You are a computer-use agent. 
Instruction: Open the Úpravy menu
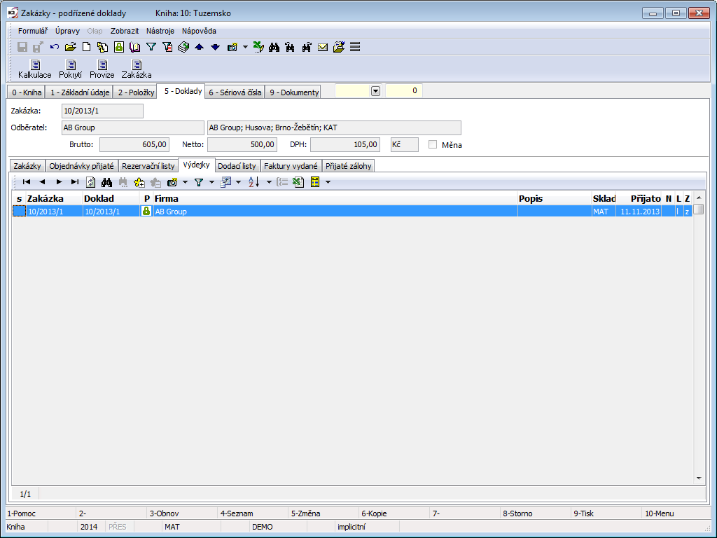point(68,31)
